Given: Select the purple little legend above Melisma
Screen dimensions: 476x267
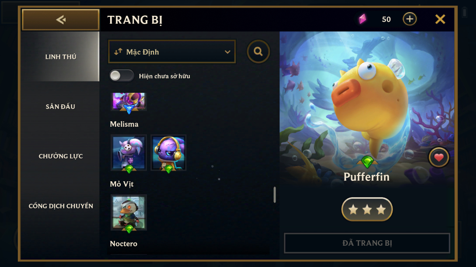Looking at the screenshot, I should point(129,102).
